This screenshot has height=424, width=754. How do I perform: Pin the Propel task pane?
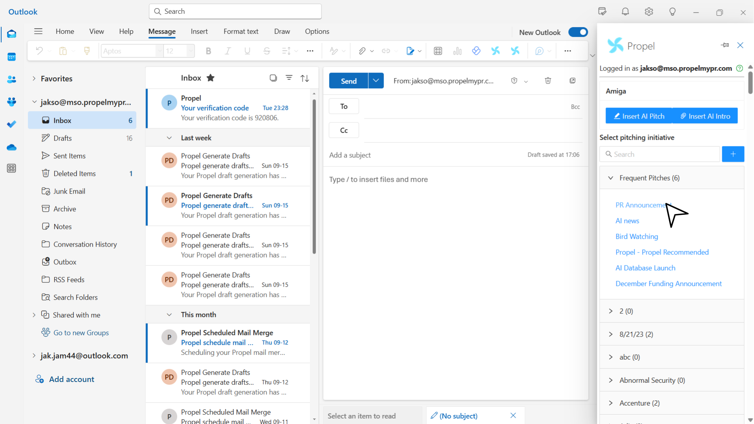point(725,45)
